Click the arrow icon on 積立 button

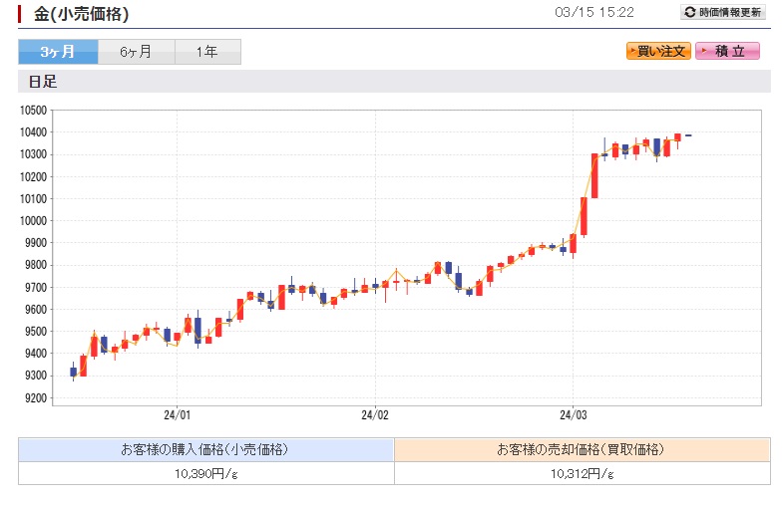[704, 51]
